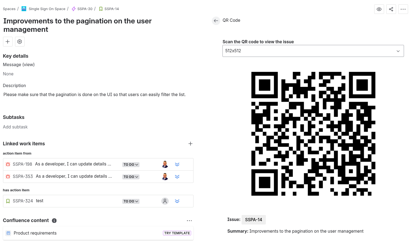Click the watch eye icon
The width and height of the screenshot is (416, 243).
379,9
